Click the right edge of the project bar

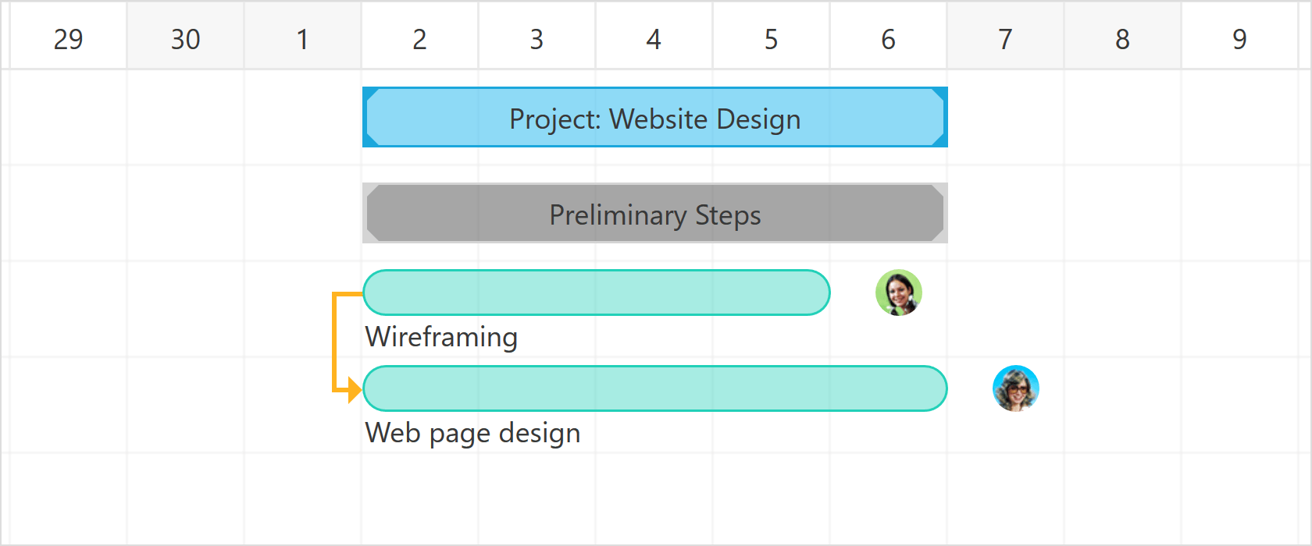tap(943, 117)
